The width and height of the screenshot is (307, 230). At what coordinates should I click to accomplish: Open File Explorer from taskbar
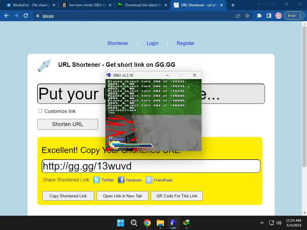pos(160,223)
